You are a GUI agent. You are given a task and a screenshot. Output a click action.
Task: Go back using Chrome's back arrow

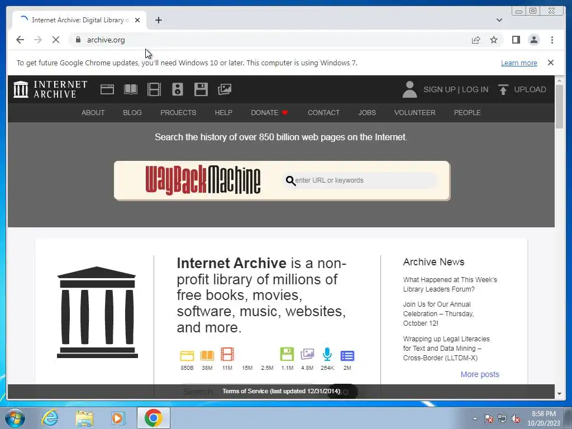pos(20,40)
